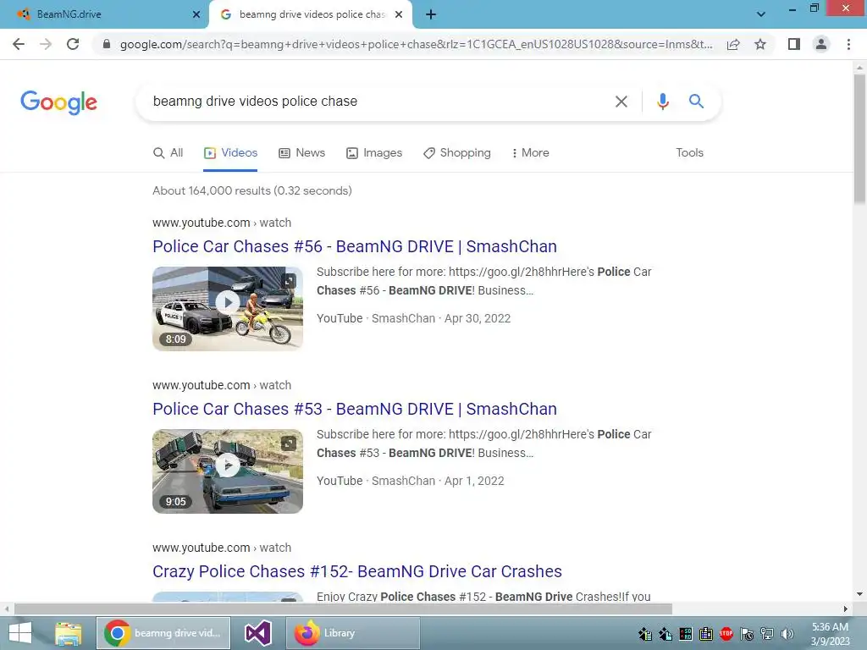
Task: Open the Chrome profile avatar
Action: click(821, 44)
